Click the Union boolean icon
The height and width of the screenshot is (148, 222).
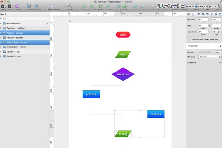coord(135,7)
